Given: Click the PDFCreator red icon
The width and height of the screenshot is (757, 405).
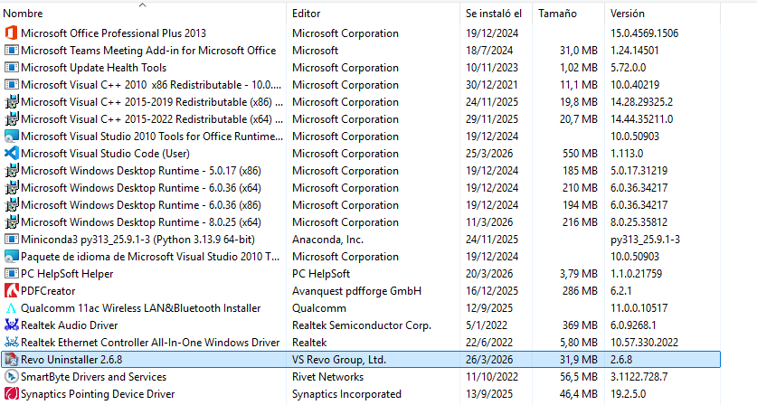Looking at the screenshot, I should 11,291.
